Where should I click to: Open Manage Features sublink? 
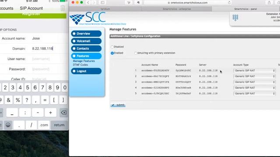84,61
